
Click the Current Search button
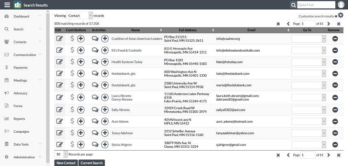pyautogui.click(x=92, y=163)
